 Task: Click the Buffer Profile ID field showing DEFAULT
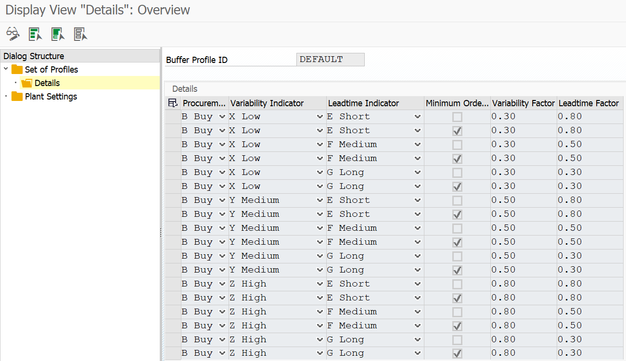[331, 60]
